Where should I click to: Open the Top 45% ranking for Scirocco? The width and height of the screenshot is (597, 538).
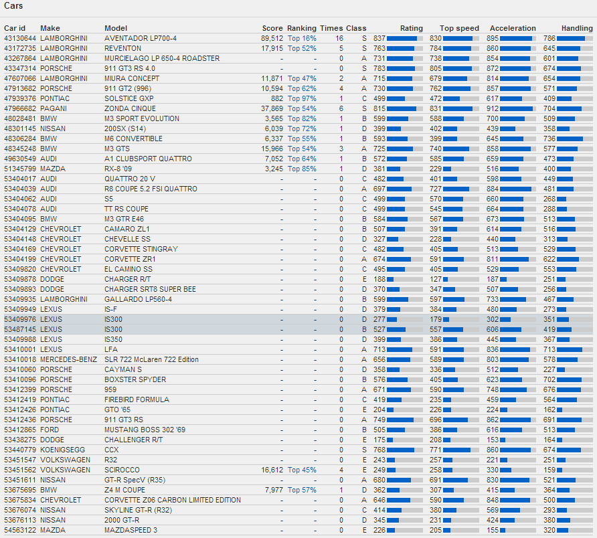point(302,470)
